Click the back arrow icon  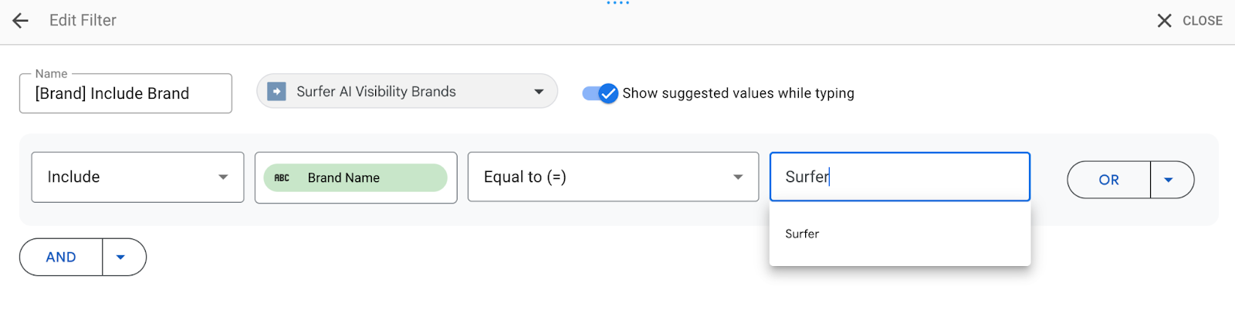[21, 21]
